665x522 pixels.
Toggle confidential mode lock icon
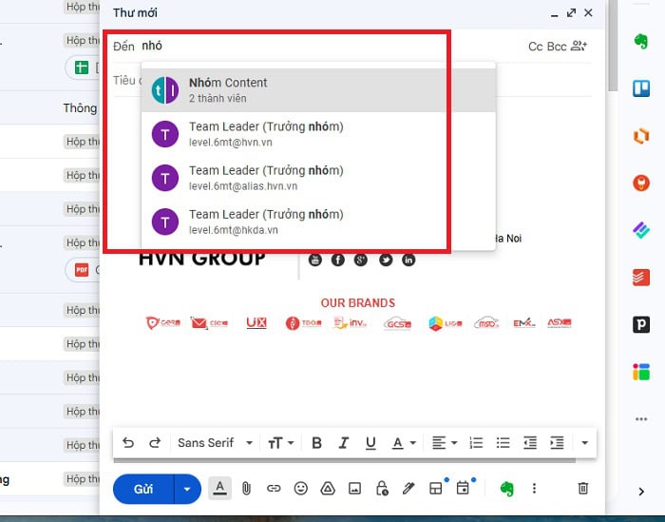[381, 489]
